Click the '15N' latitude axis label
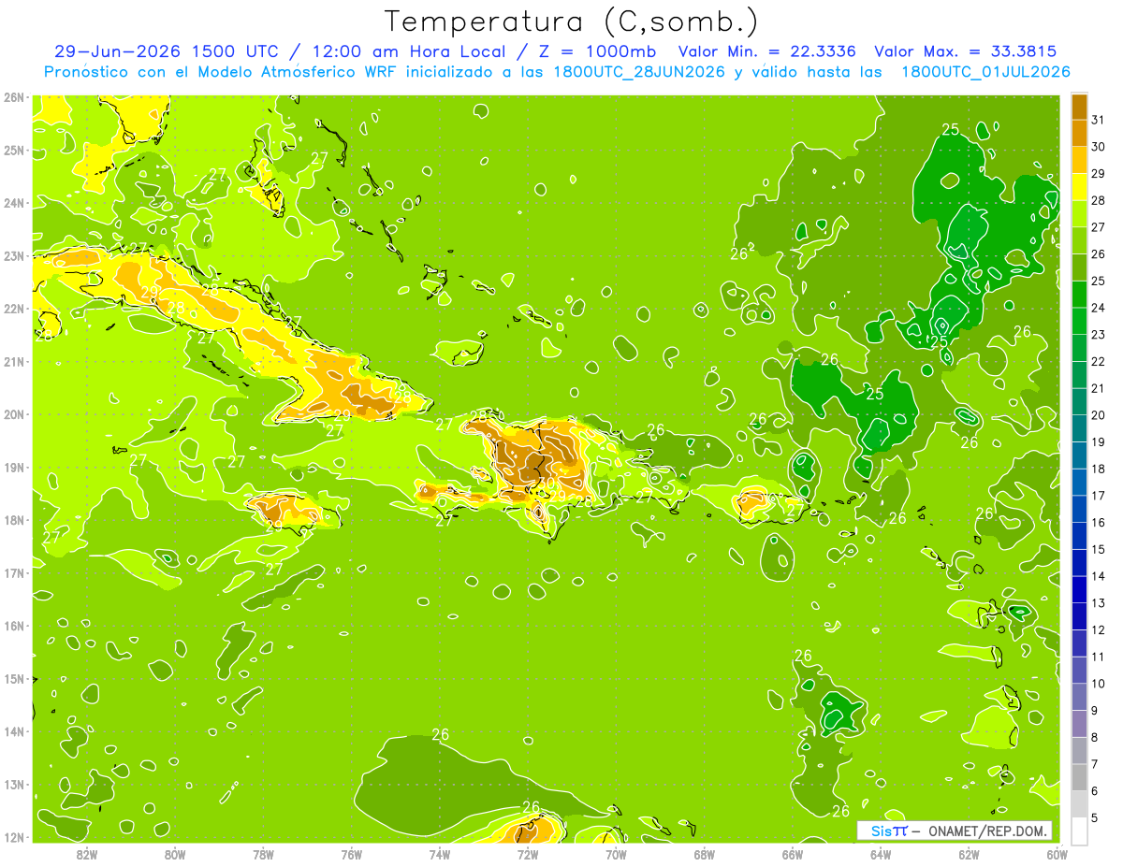Viewport: 1123px width, 867px height. [13, 678]
